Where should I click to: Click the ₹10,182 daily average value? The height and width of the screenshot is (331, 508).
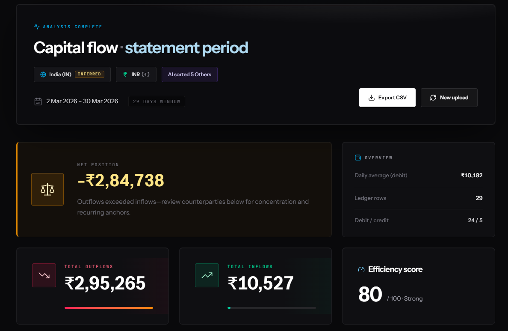[472, 175]
